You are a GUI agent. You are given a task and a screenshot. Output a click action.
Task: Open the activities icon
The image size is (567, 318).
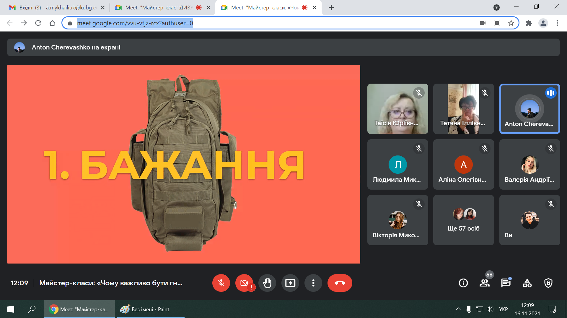[x=527, y=283]
